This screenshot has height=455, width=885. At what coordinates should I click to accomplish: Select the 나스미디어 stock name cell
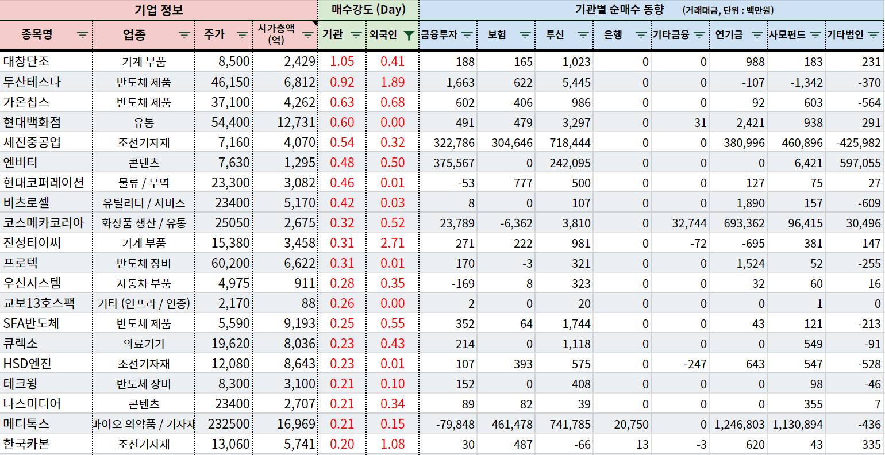tap(46, 403)
